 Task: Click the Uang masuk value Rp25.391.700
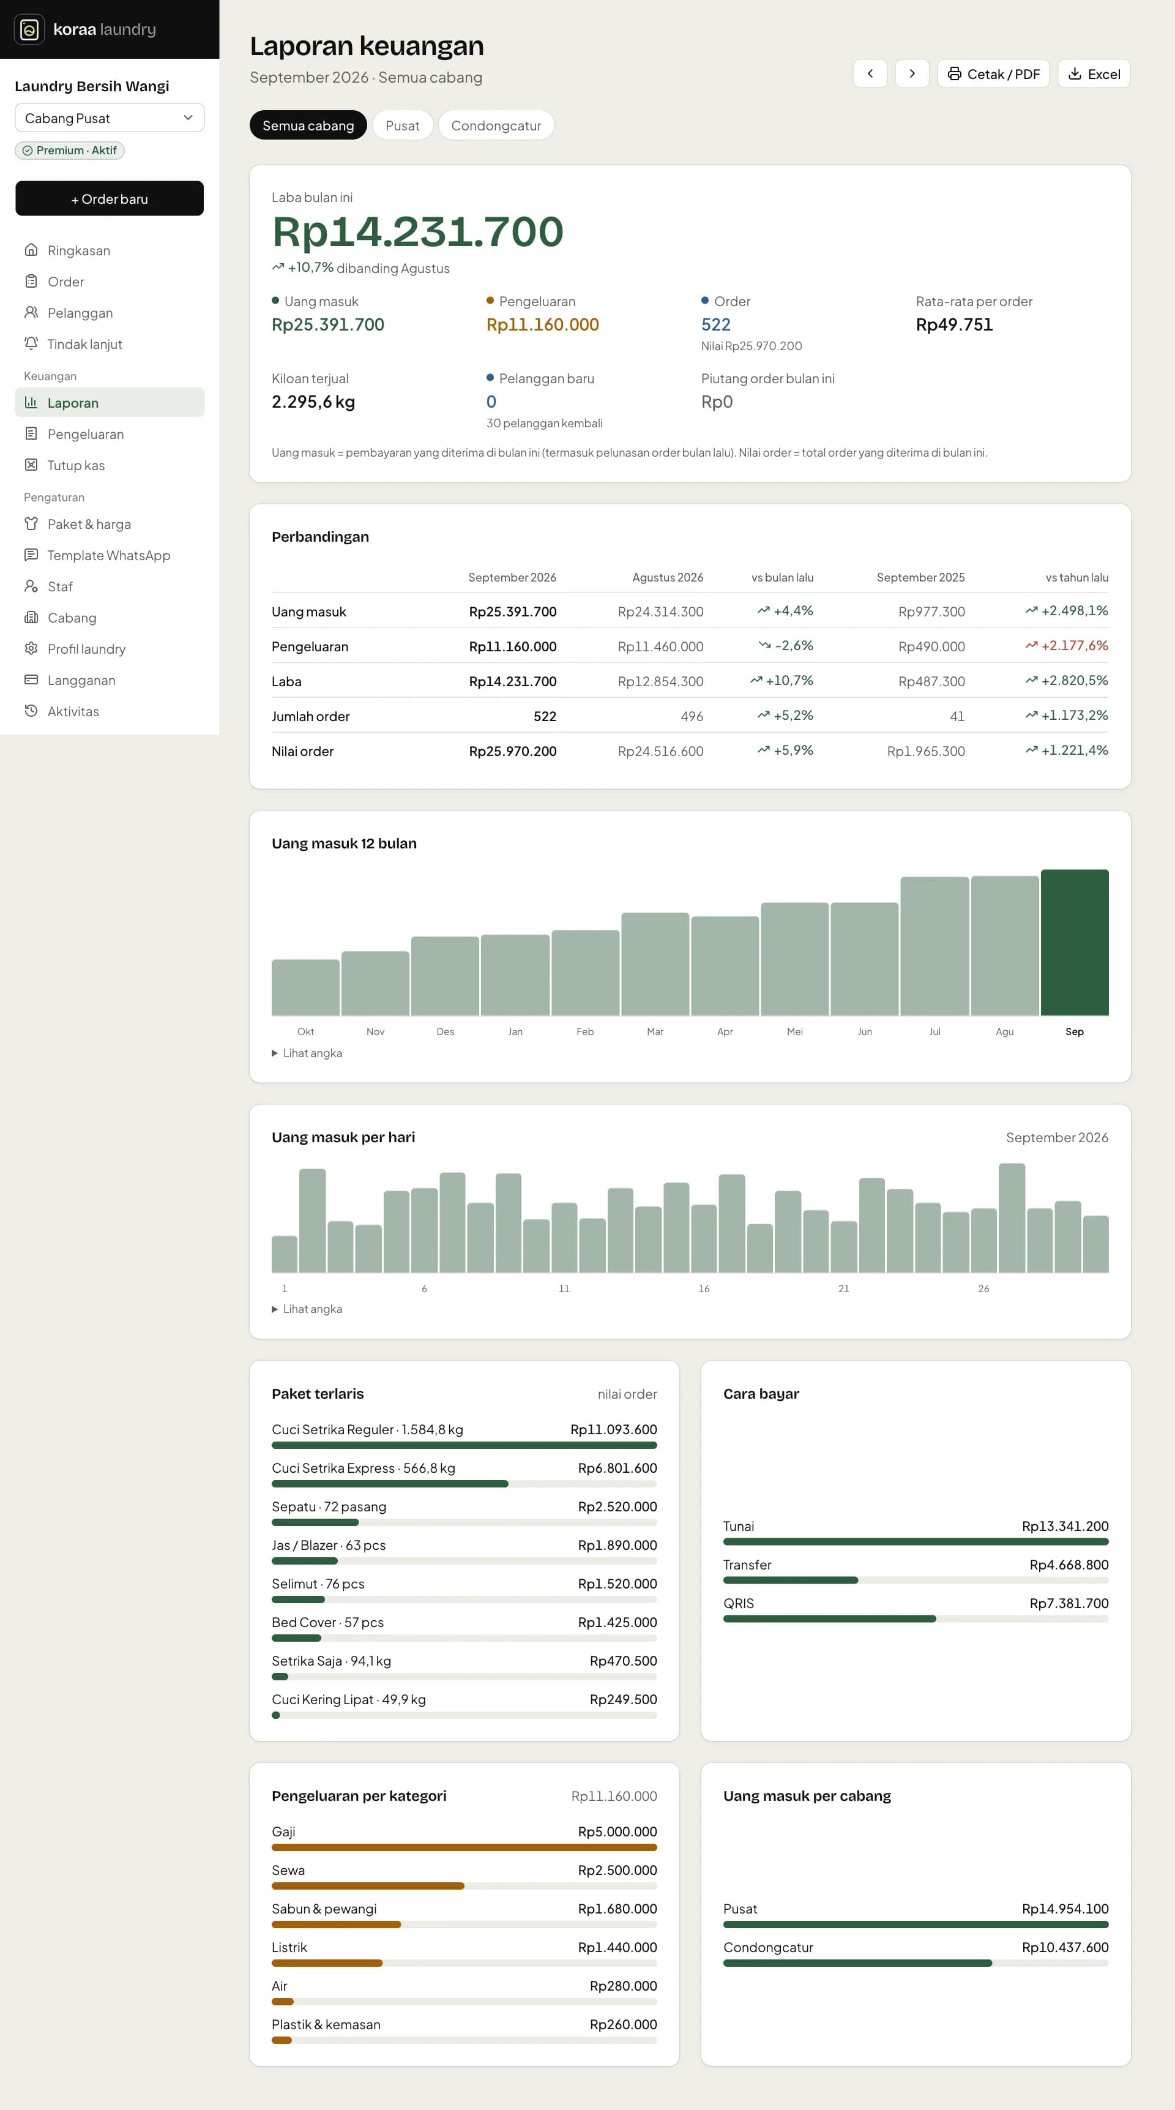(327, 324)
